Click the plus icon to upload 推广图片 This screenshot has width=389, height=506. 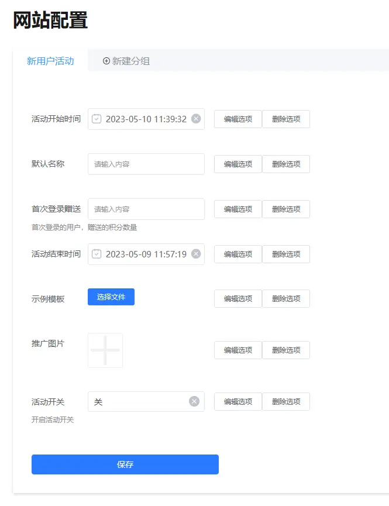click(105, 350)
